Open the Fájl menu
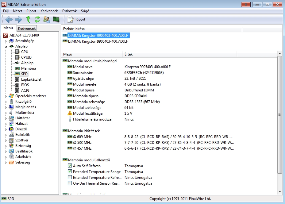The image size is (285, 204). [x=6, y=11]
